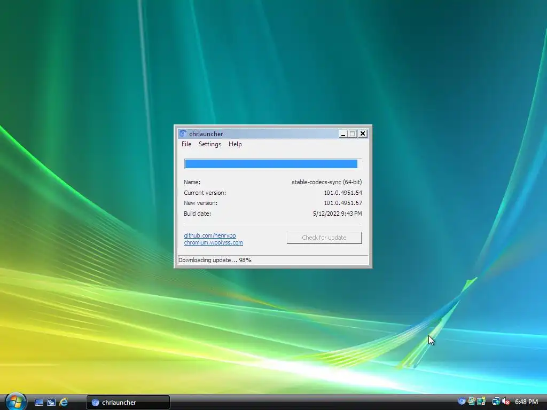Click new version value 101.0.4951.67
Viewport: 547px width, 410px height.
tap(343, 203)
